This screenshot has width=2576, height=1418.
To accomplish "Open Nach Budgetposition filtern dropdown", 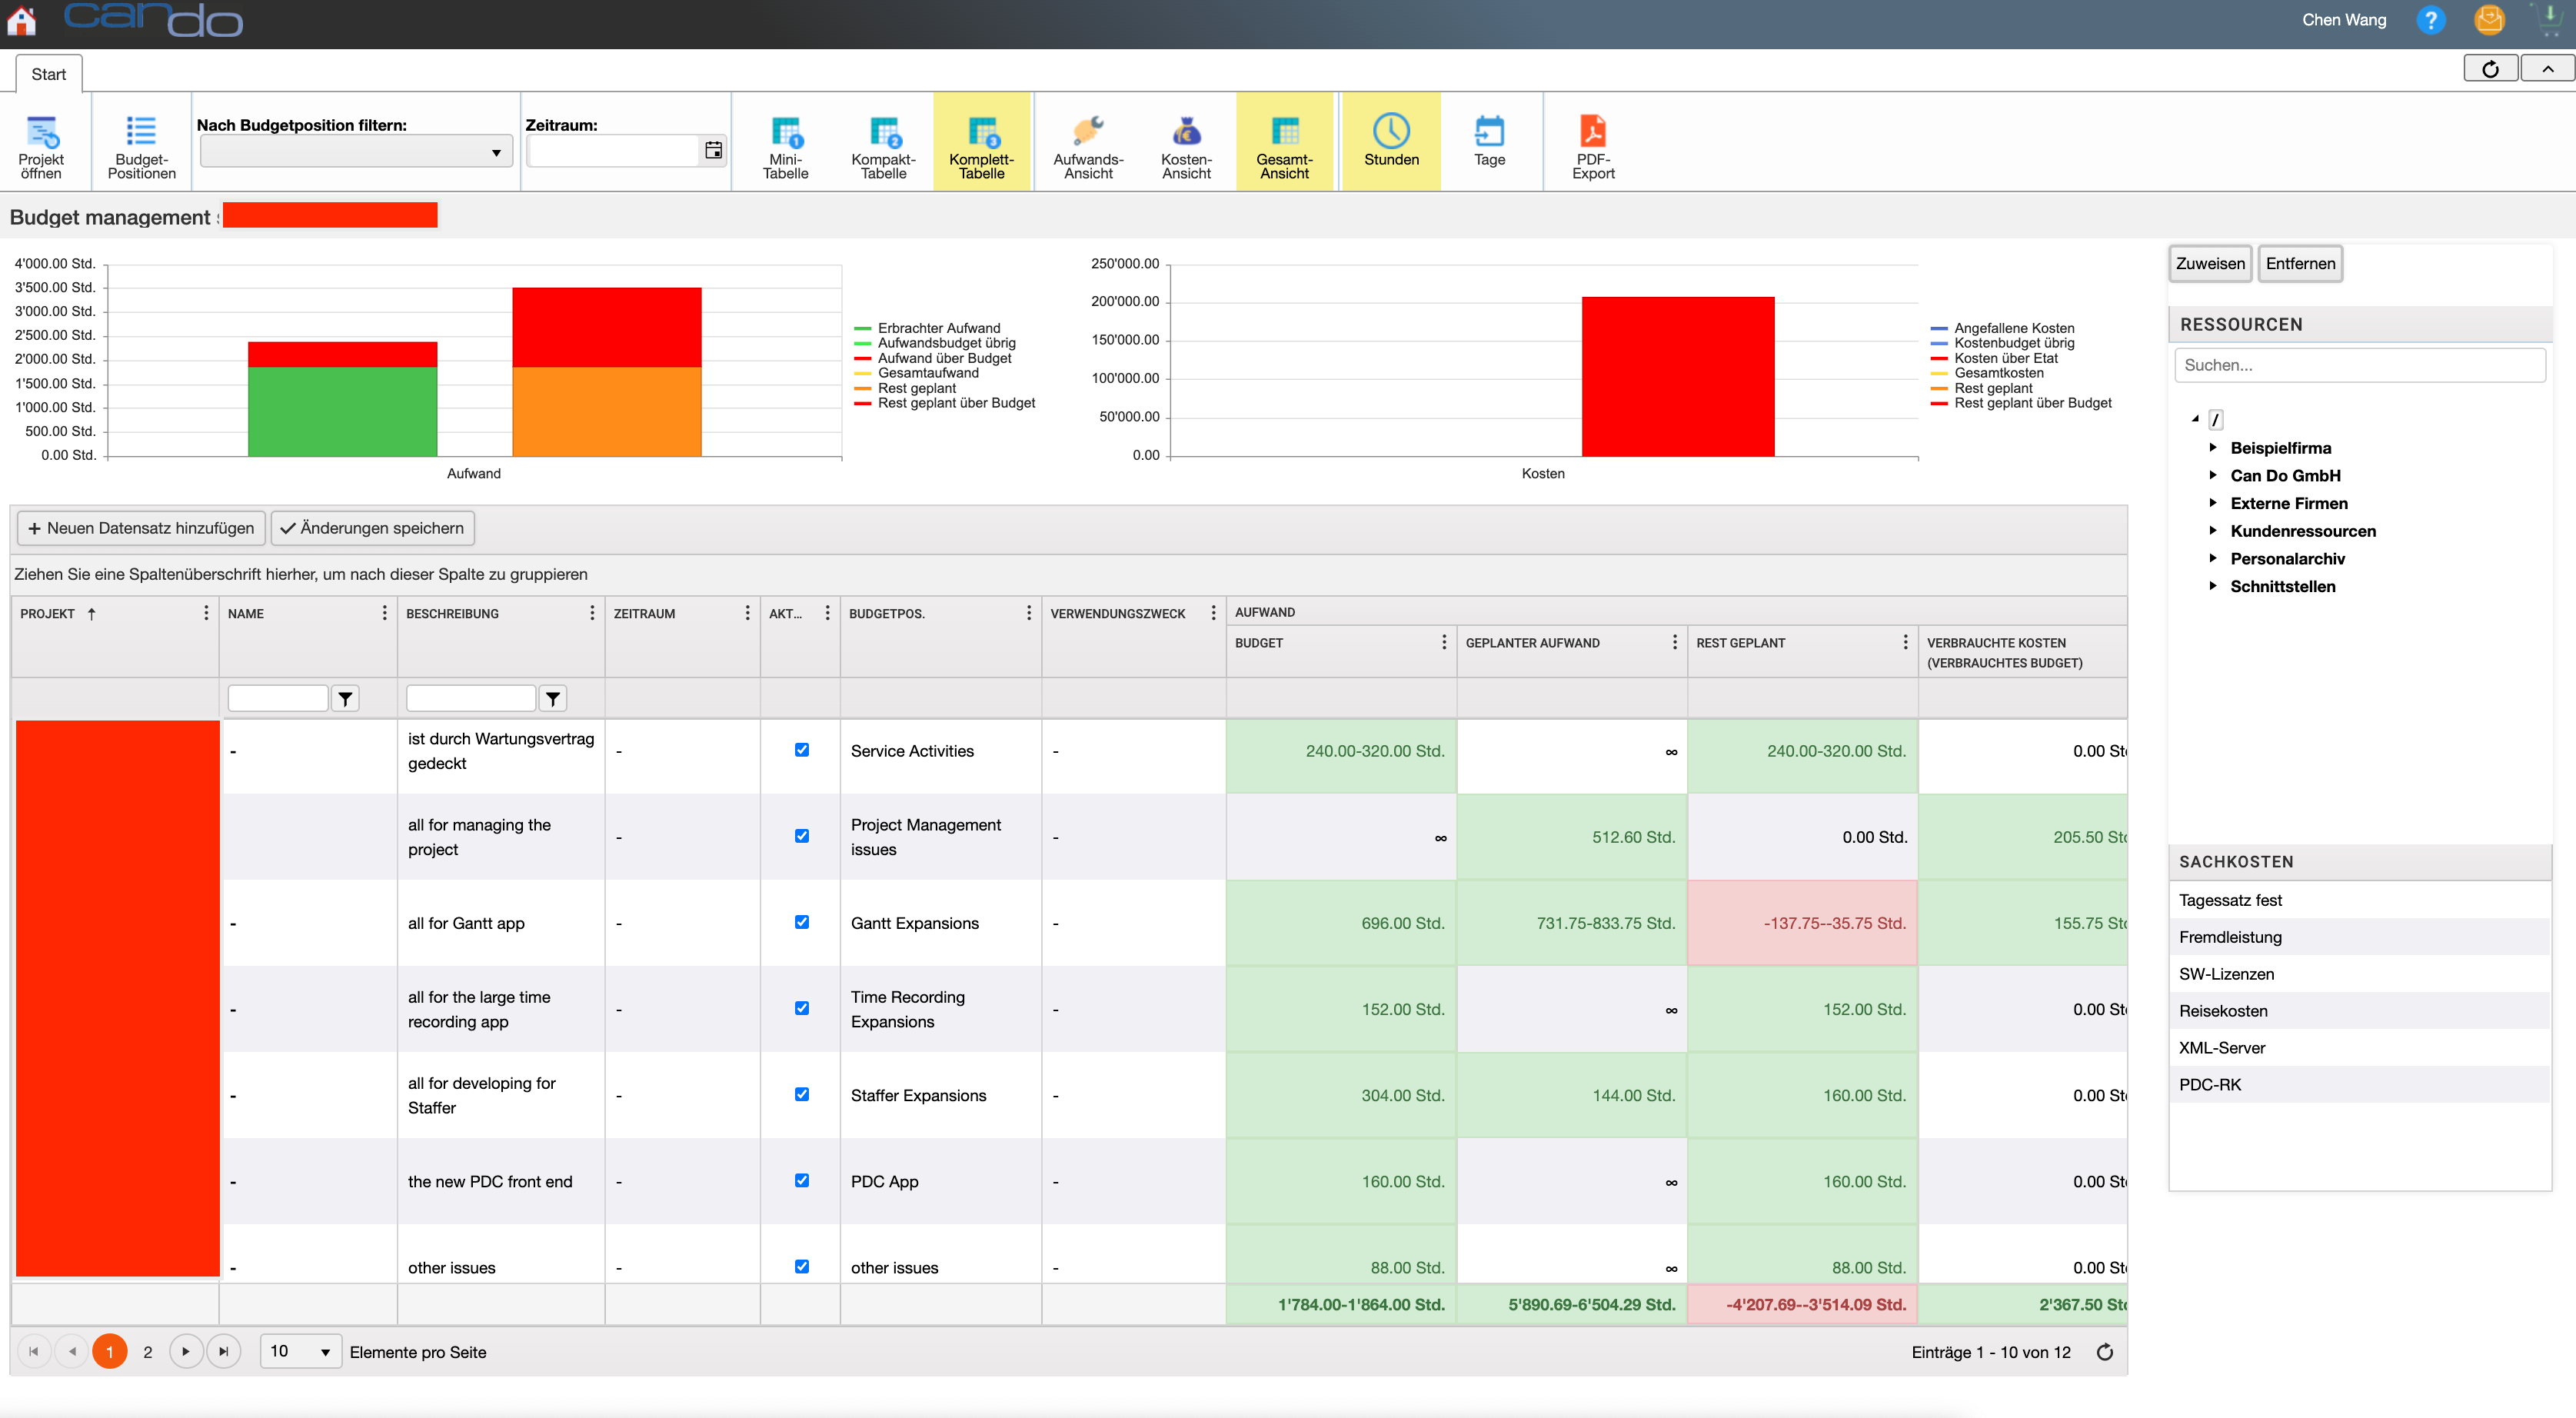I will 356,152.
